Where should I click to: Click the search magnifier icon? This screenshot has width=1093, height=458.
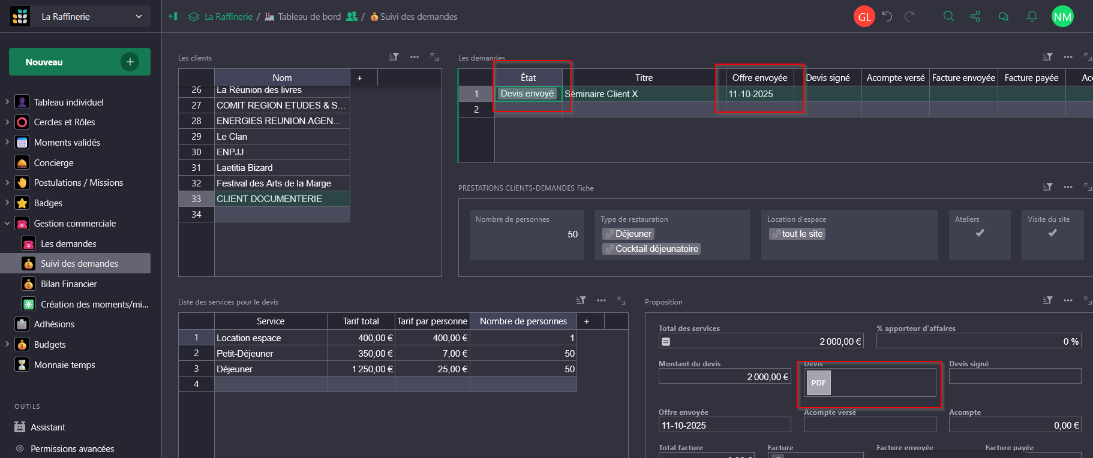(948, 16)
